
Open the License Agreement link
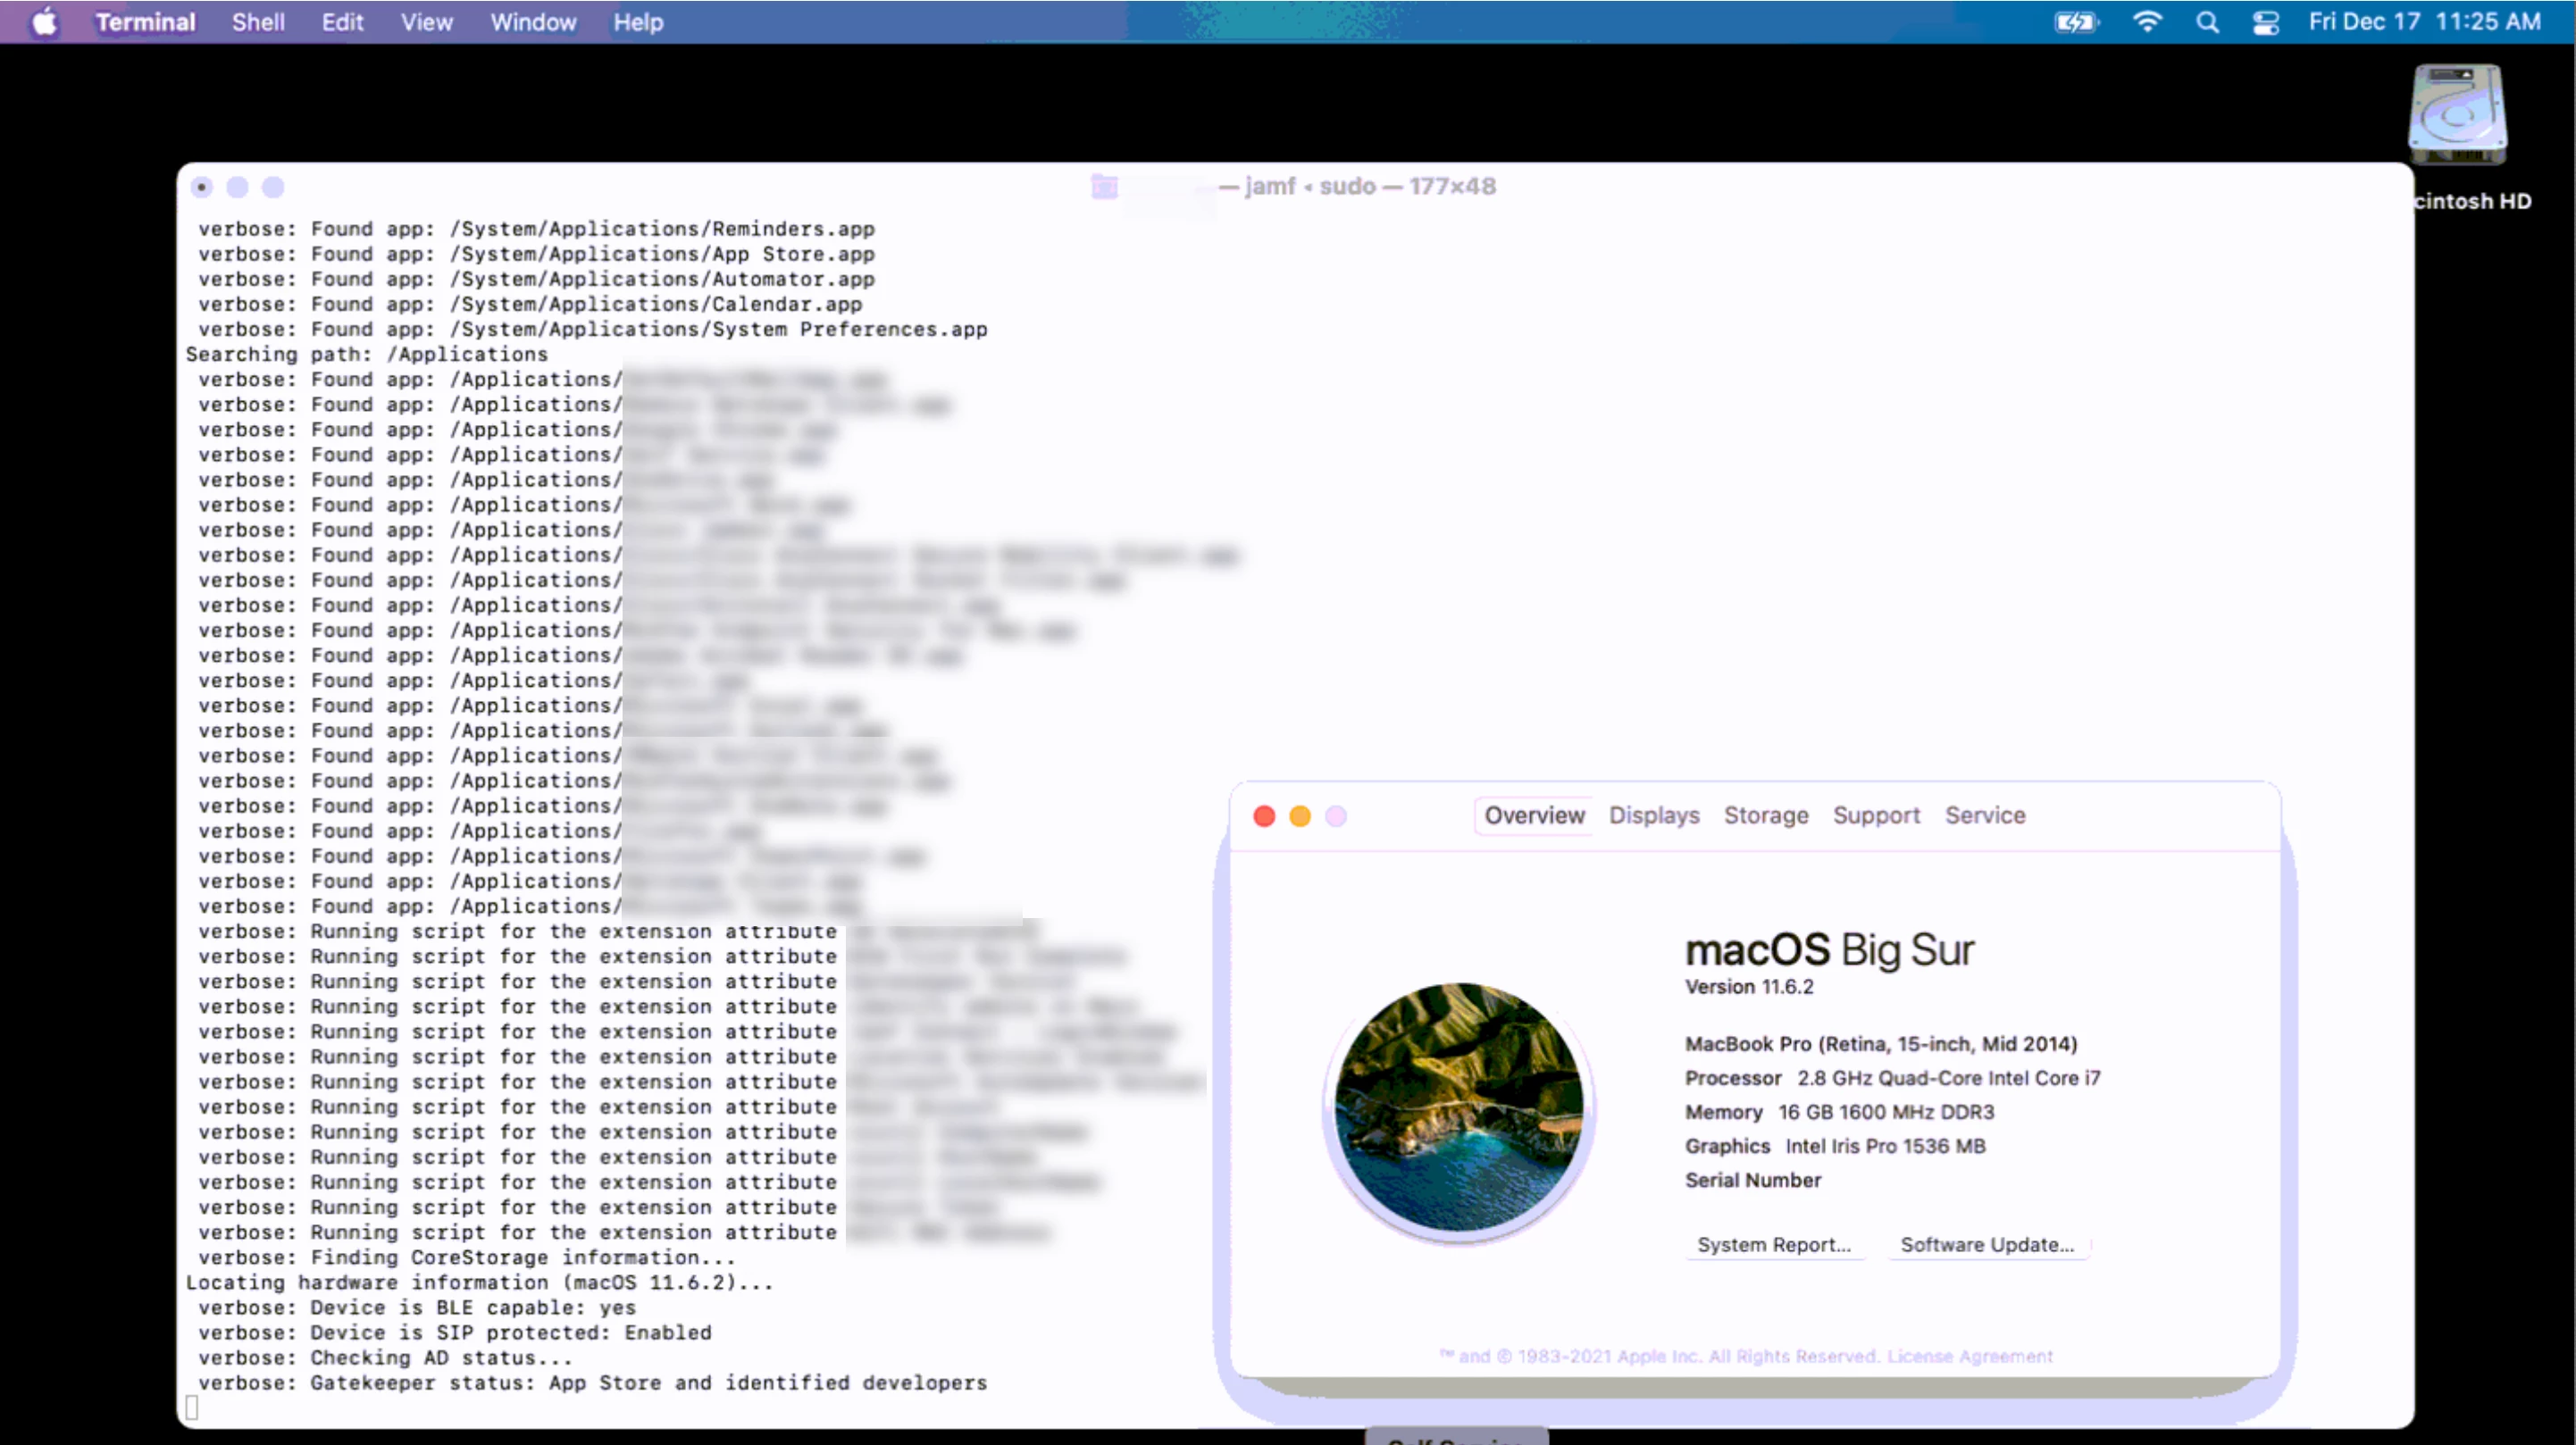click(1970, 1356)
